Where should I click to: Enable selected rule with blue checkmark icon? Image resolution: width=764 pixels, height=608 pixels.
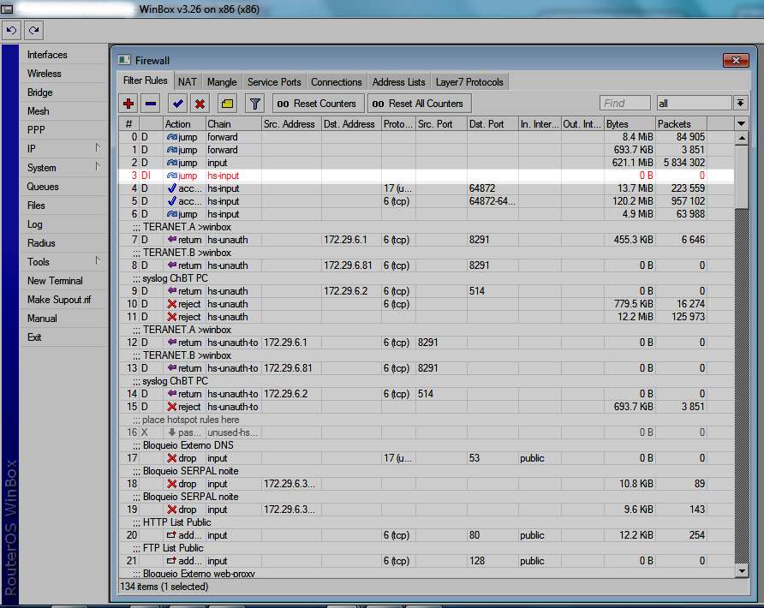[178, 104]
